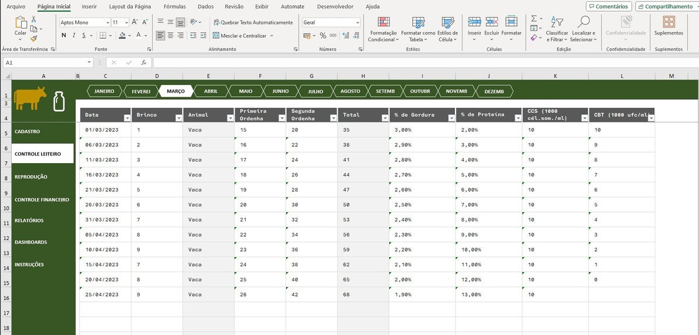Click the cow logo image
The height and width of the screenshot is (335, 699).
[x=31, y=97]
